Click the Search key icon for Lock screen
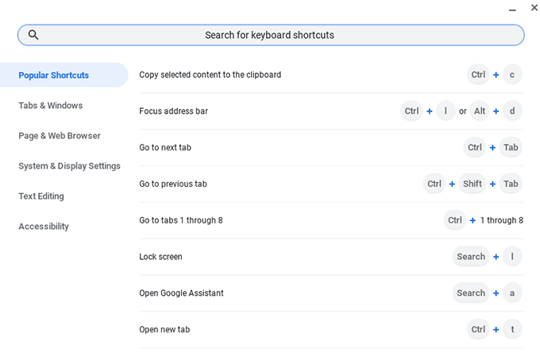The image size is (540, 353). 471,257
